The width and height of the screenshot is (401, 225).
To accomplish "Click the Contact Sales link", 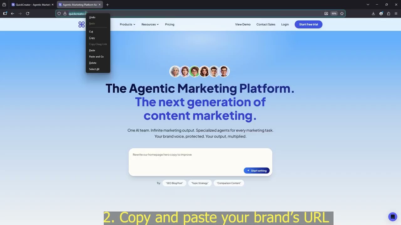I will (x=266, y=24).
